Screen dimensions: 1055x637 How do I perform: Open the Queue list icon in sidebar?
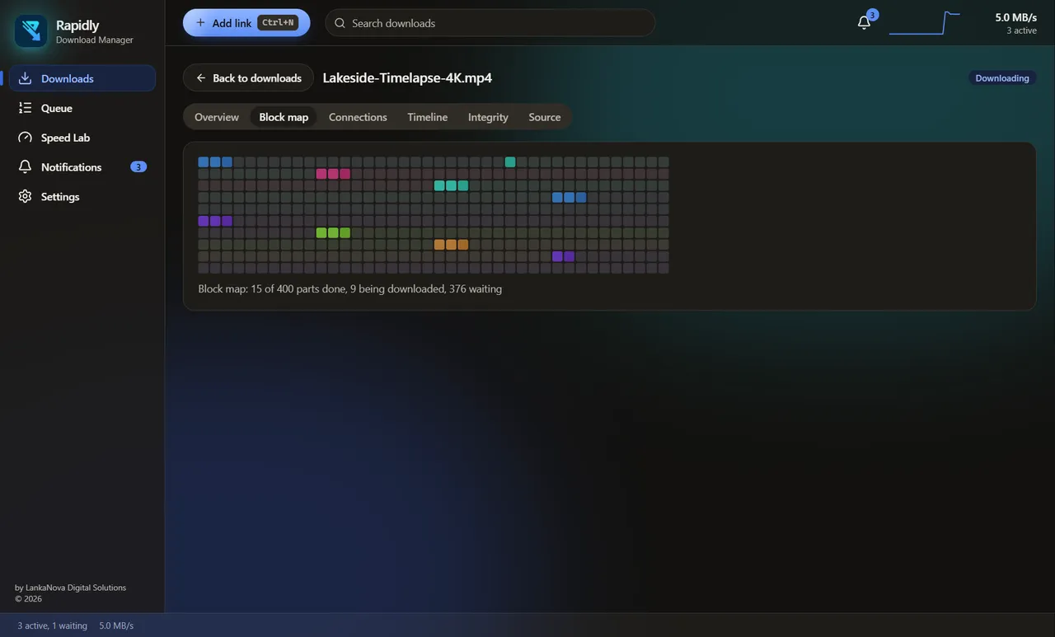(25, 108)
